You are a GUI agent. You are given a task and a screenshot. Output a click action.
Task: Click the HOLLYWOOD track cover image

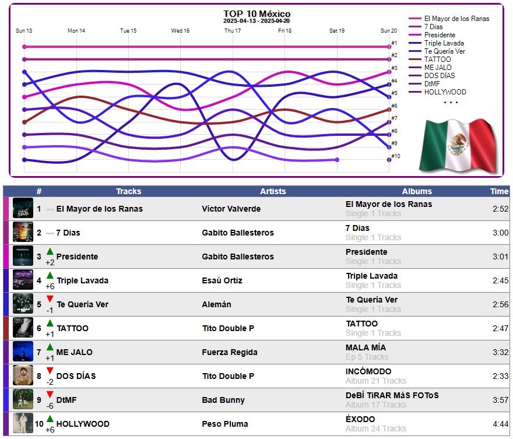coord(23,423)
